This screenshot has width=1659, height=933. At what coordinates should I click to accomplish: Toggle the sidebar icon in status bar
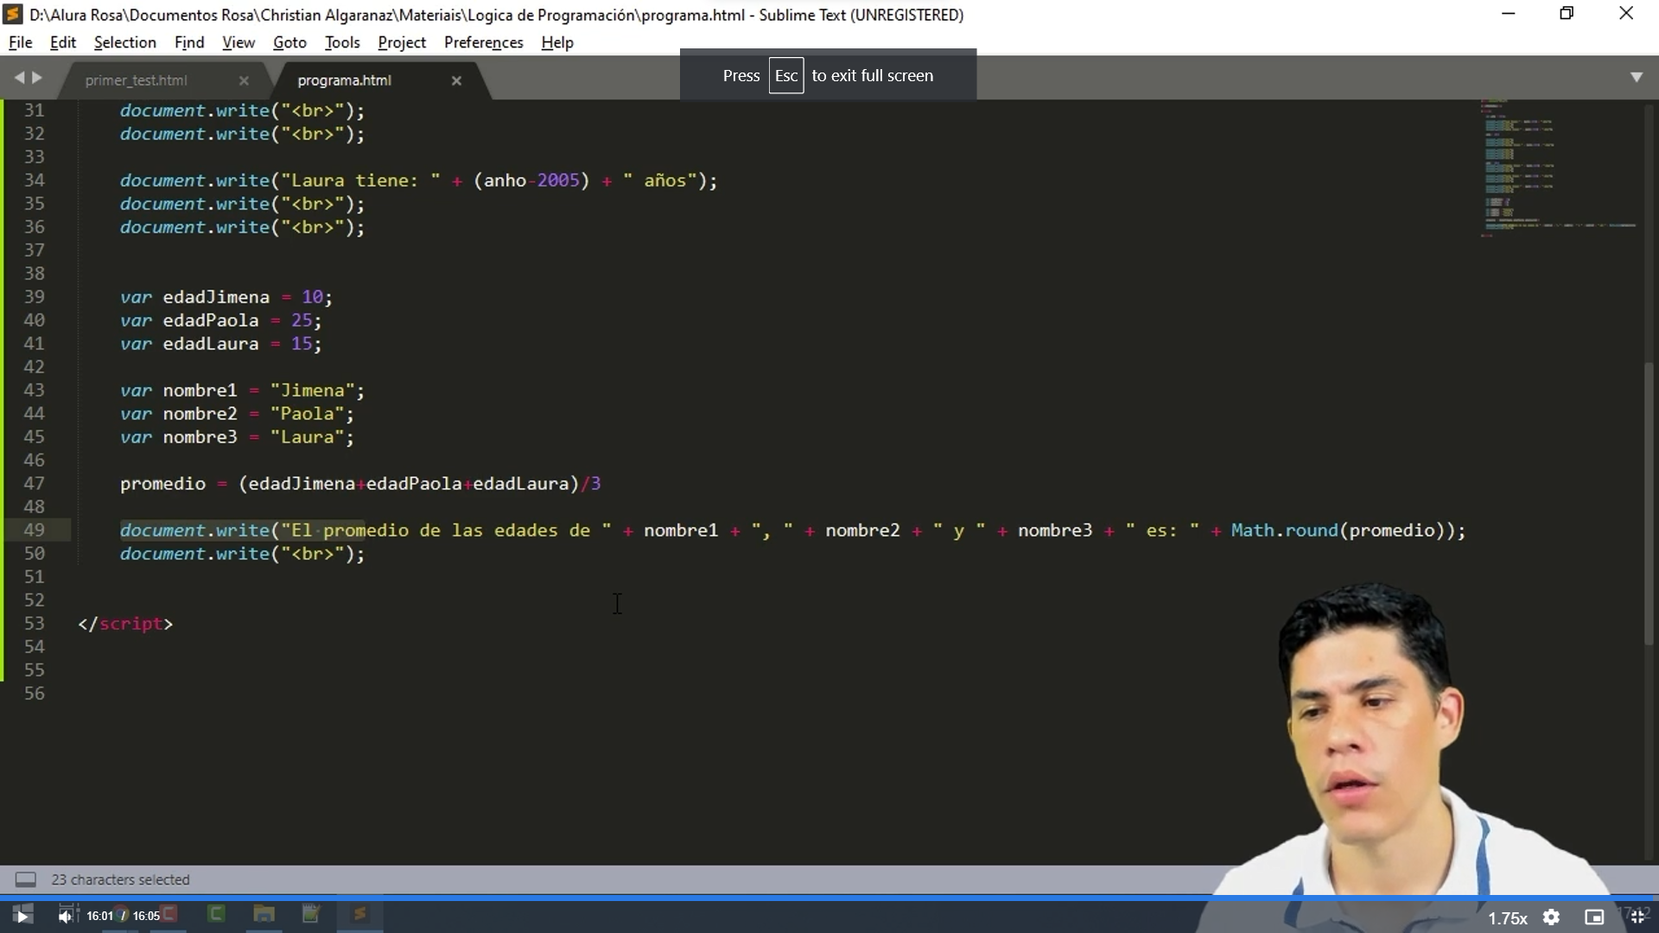[x=26, y=879]
